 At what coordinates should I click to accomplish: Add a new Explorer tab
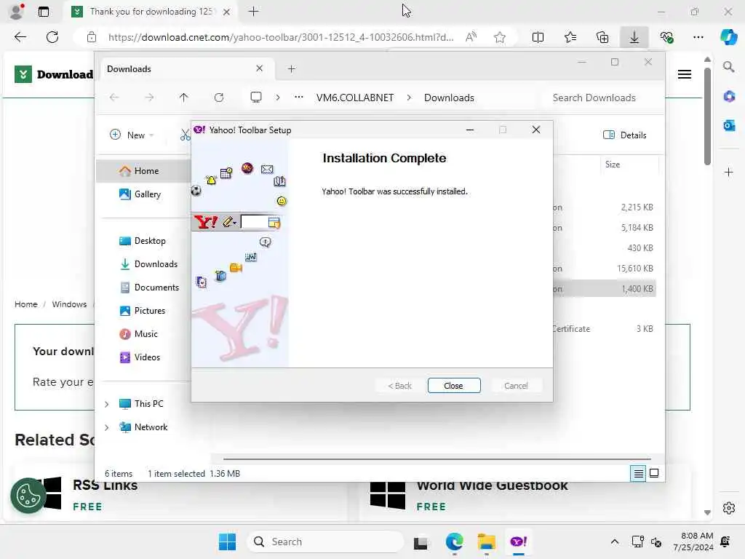point(291,69)
